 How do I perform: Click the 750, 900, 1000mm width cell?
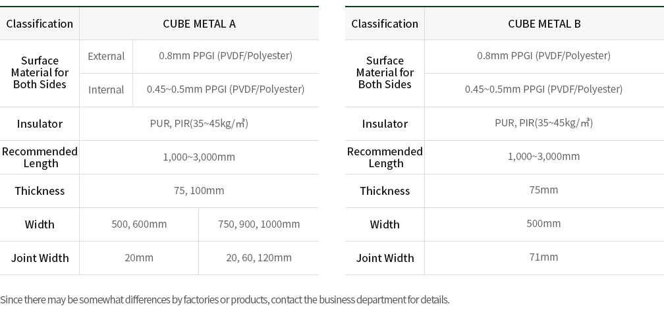click(259, 224)
